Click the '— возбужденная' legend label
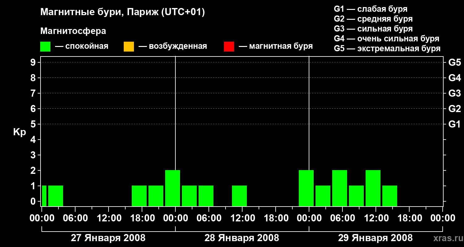The height and width of the screenshot is (247, 464). [173, 47]
